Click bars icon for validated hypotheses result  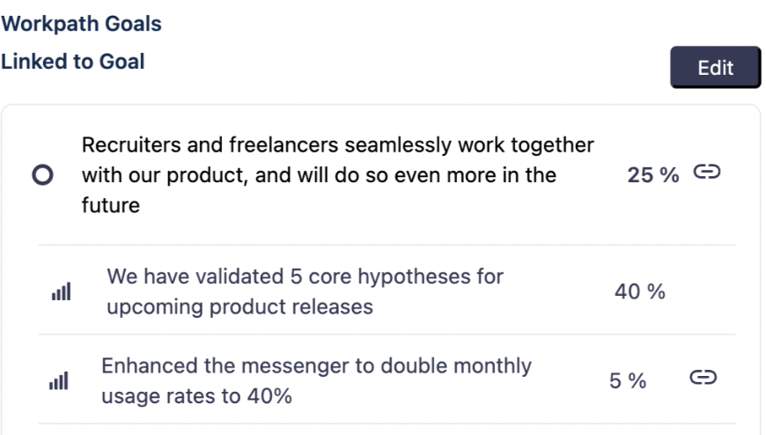tap(61, 292)
